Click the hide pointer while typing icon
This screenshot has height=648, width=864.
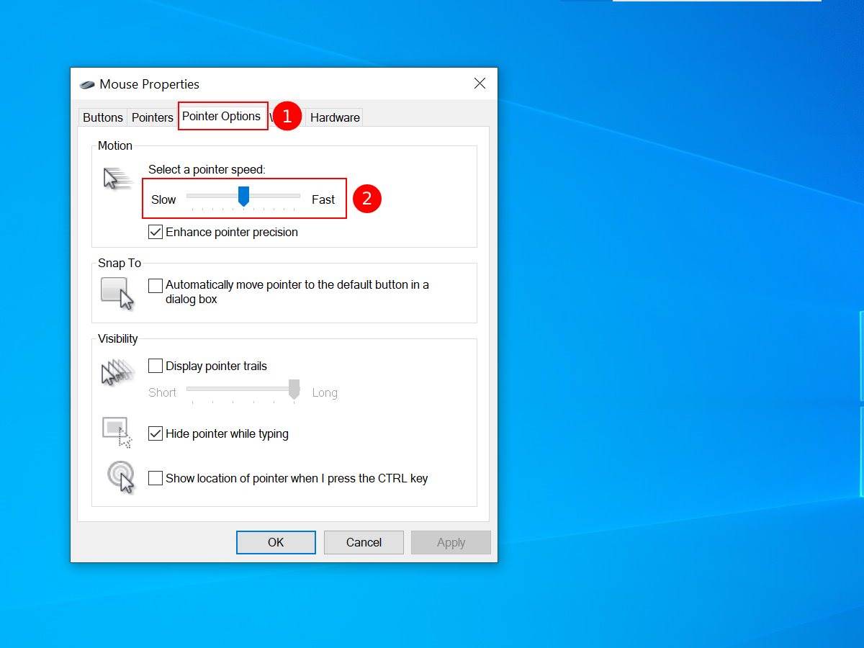[x=117, y=433]
